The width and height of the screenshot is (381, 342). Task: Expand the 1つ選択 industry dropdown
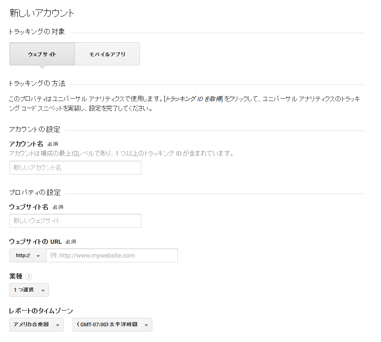[29, 290]
